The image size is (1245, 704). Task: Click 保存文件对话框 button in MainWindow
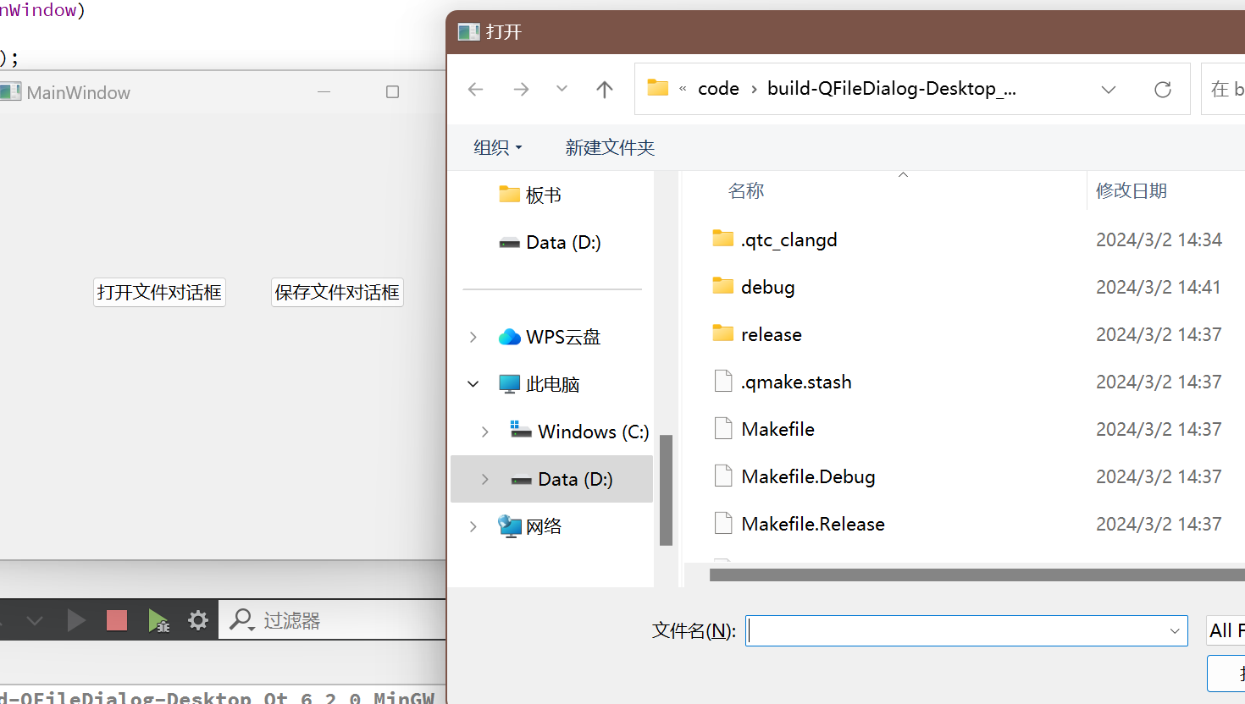[337, 292]
